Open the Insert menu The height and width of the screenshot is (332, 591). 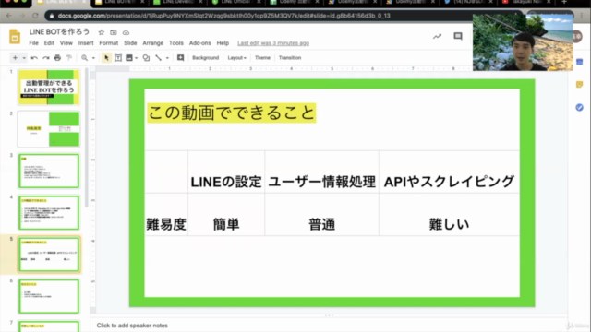86,43
